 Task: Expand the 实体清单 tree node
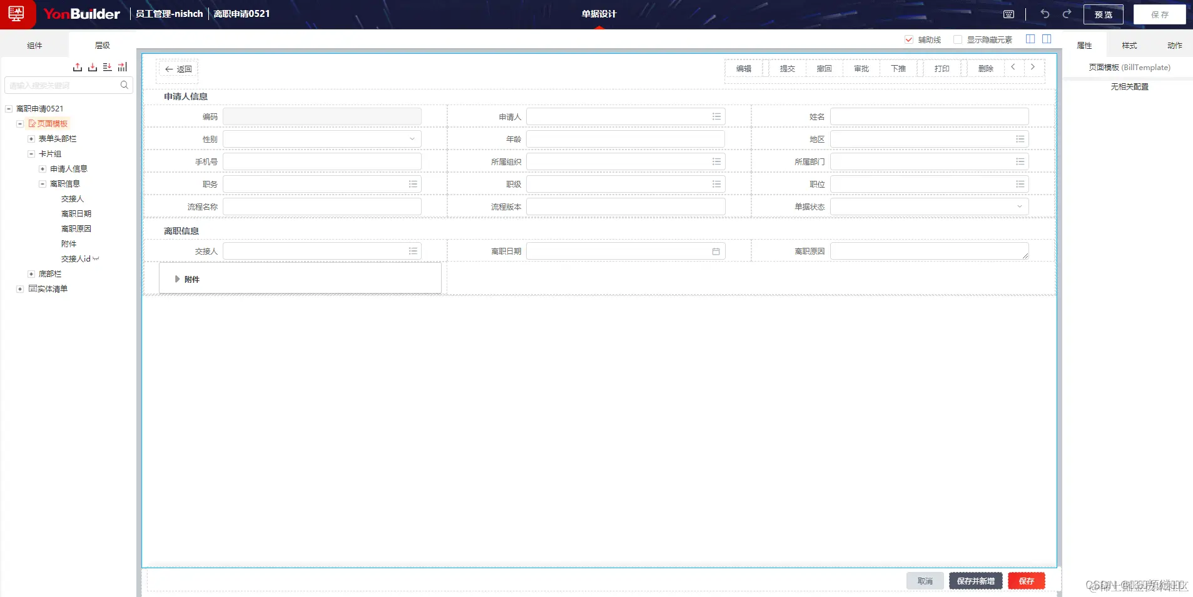click(20, 288)
